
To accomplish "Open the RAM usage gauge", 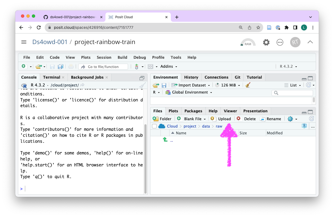I will [248, 42].
